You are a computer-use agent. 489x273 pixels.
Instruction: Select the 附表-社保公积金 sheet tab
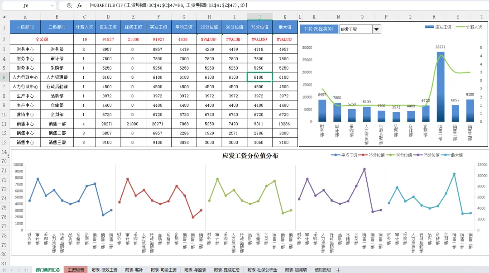pos(262,270)
